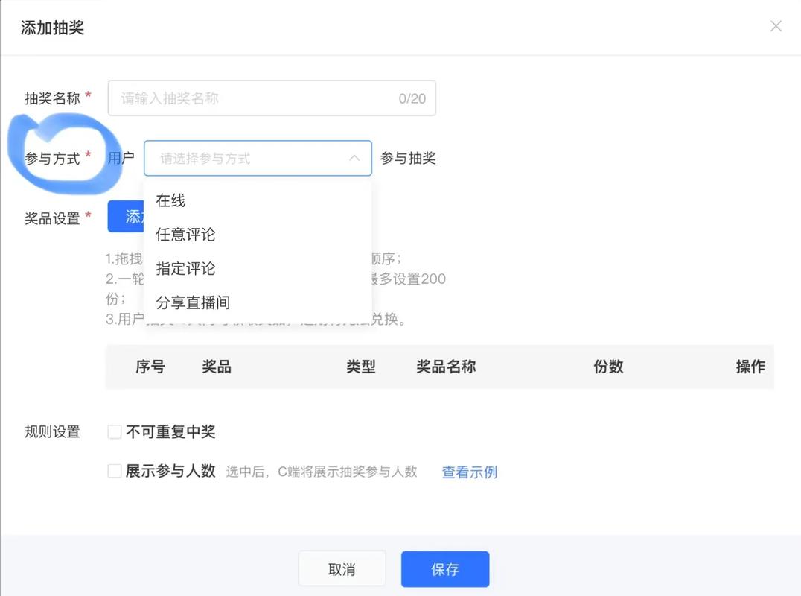The width and height of the screenshot is (801, 596).
Task: Click the 奖品 column header
Action: [217, 367]
